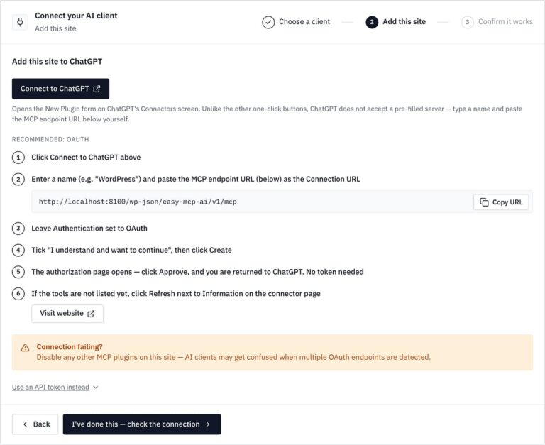
Task: Click the checkmark icon beside Choose a client
Action: 268,22
